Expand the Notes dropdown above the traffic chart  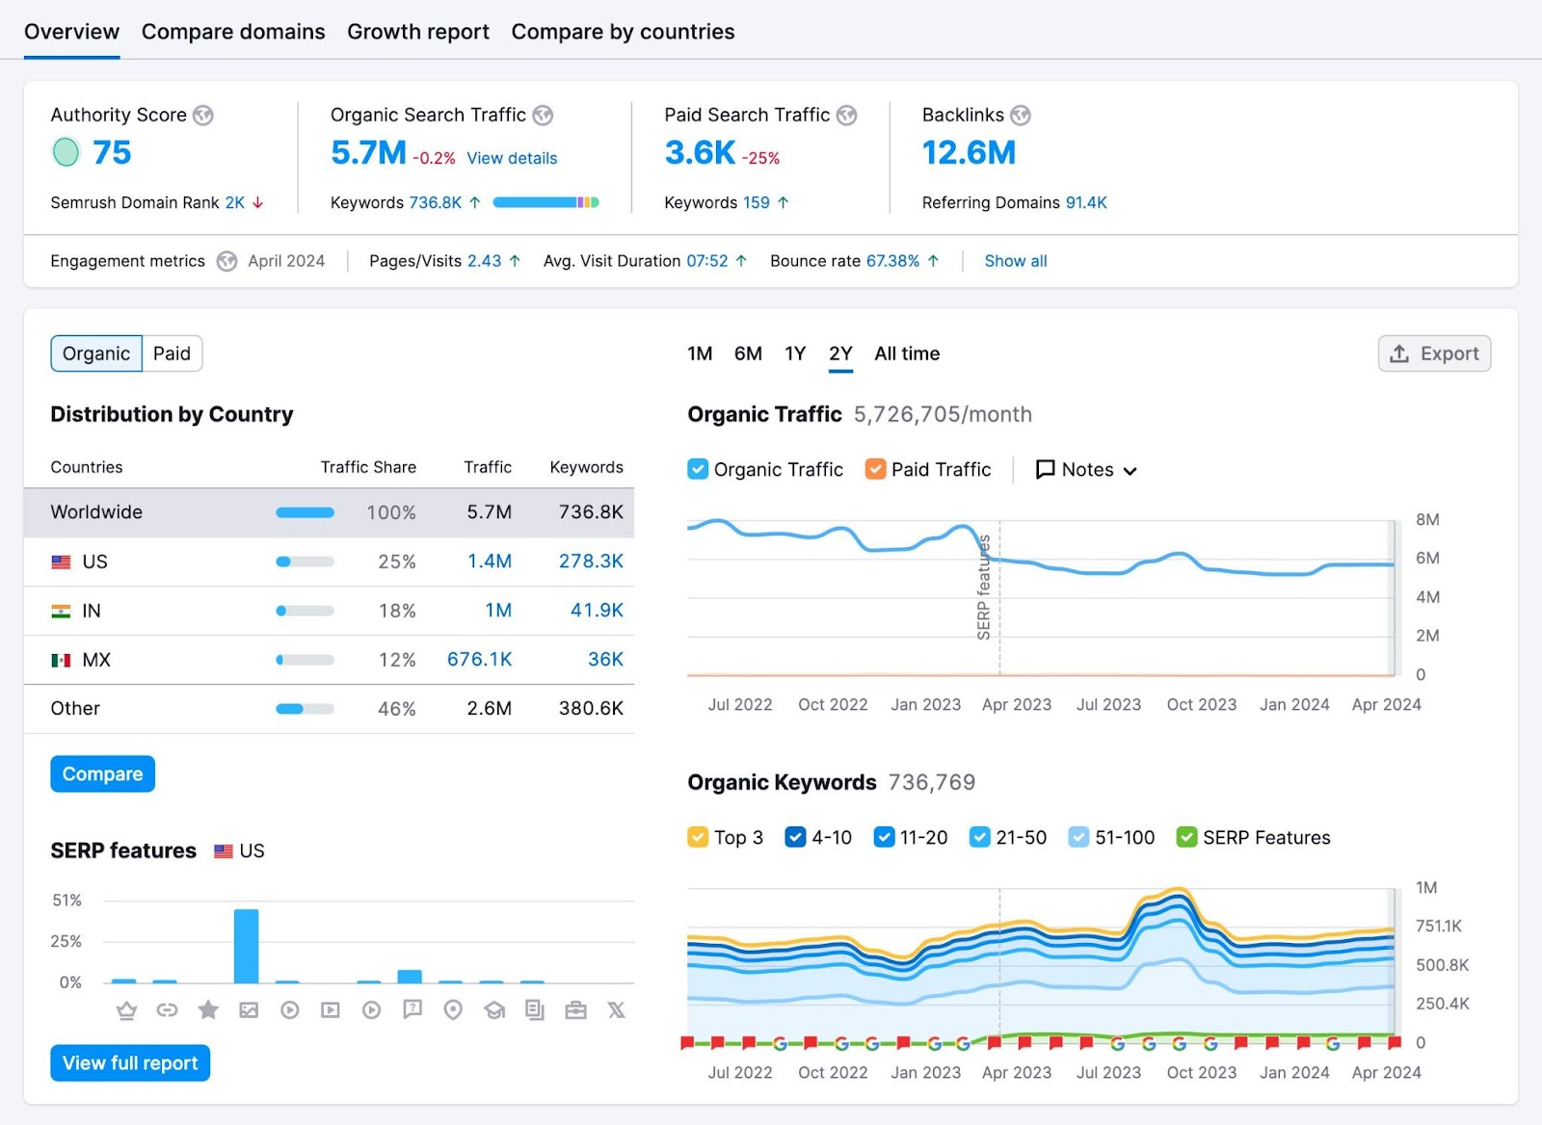(1086, 470)
